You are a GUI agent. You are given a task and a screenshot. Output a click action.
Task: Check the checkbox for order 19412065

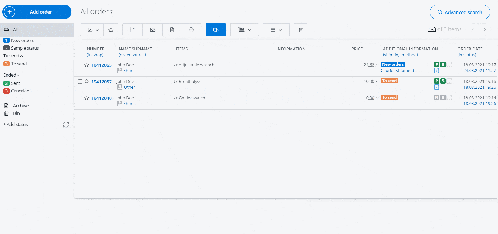pos(80,65)
